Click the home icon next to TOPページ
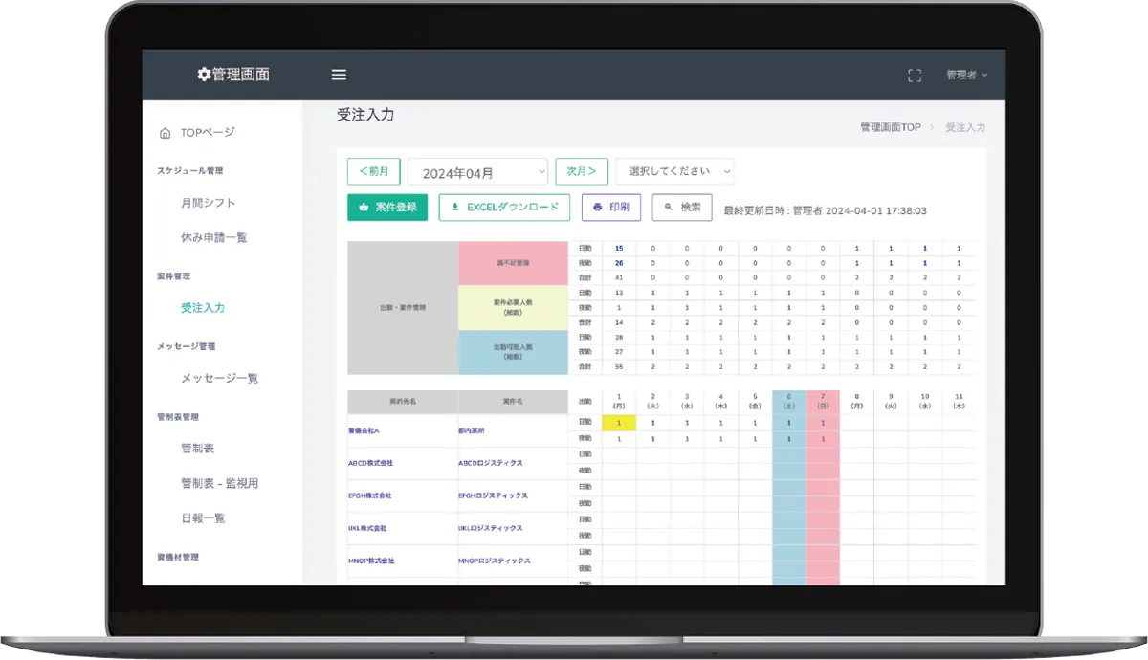Image resolution: width=1148 pixels, height=660 pixels. [x=165, y=133]
